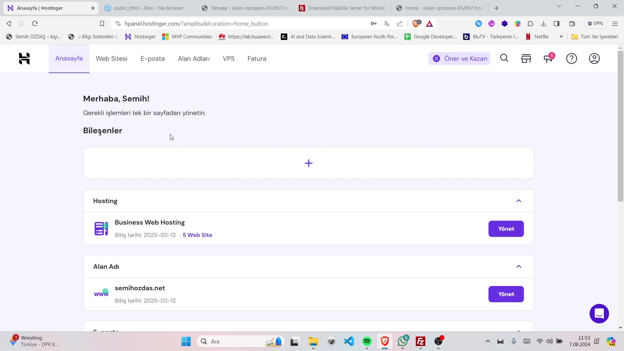
Task: Switch to the Temalar browser tab
Action: point(246,8)
